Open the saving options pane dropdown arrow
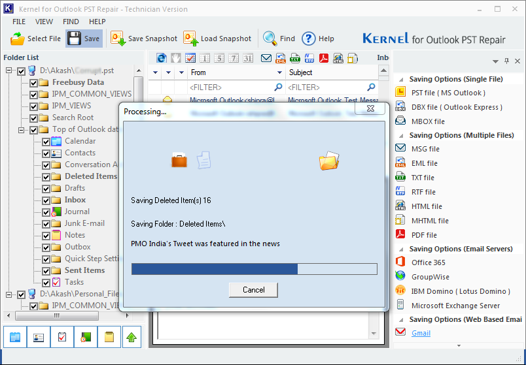Screen dimensions: 526x365 (495, 61)
